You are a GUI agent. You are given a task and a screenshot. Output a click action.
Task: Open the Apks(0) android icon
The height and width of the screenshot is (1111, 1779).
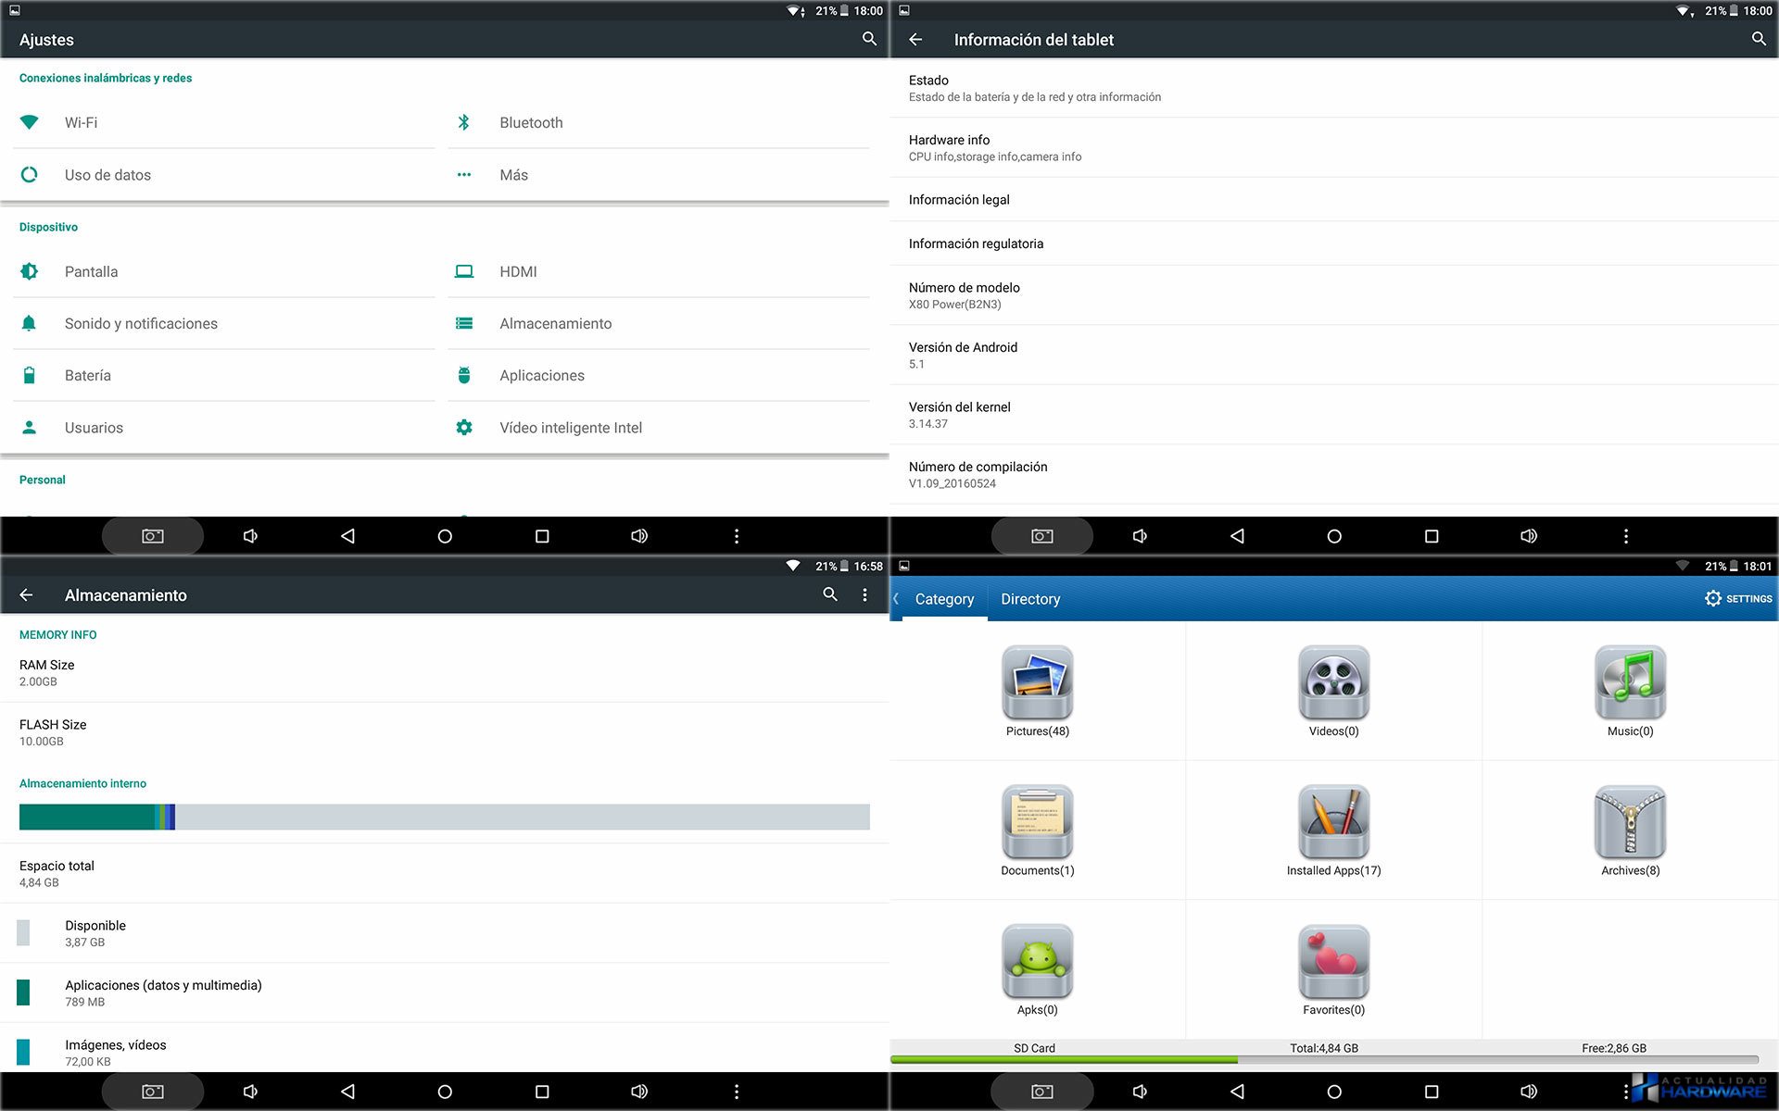pos(1037,961)
